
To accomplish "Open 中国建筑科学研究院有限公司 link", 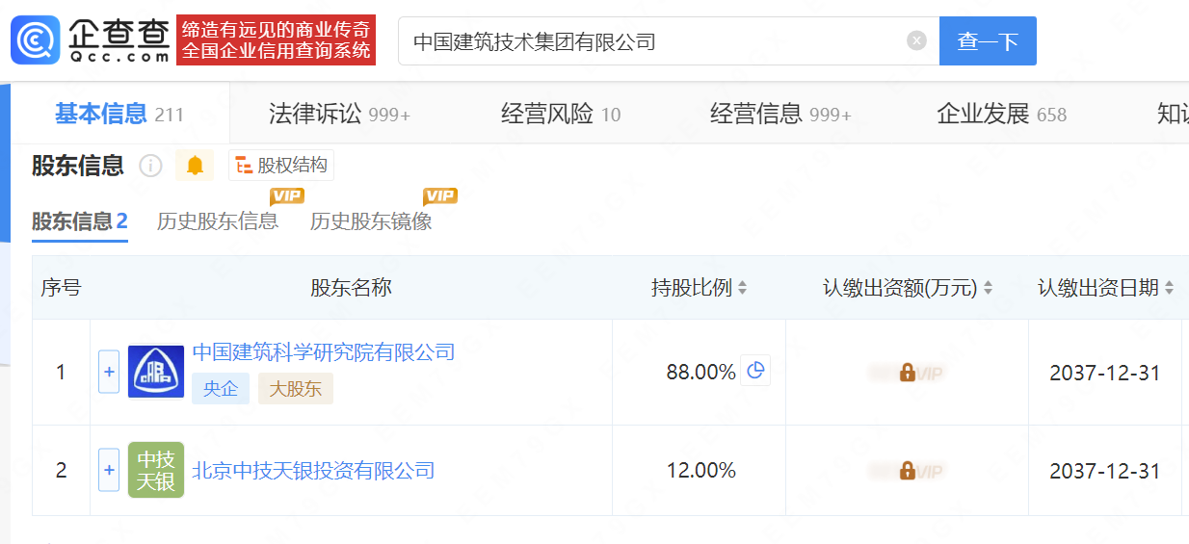I will [324, 352].
